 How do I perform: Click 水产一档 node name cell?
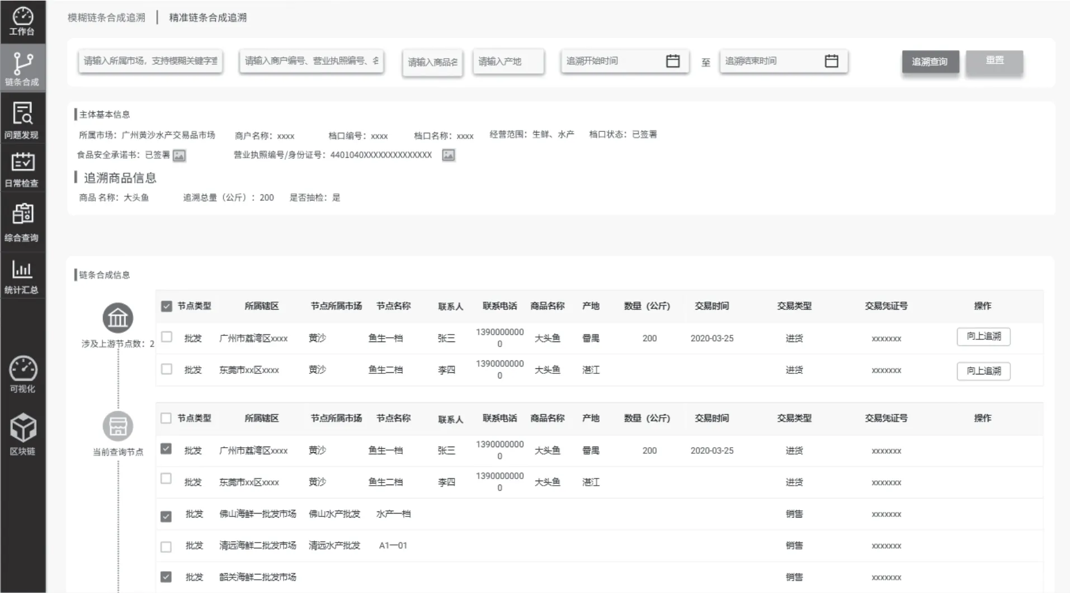coord(393,514)
